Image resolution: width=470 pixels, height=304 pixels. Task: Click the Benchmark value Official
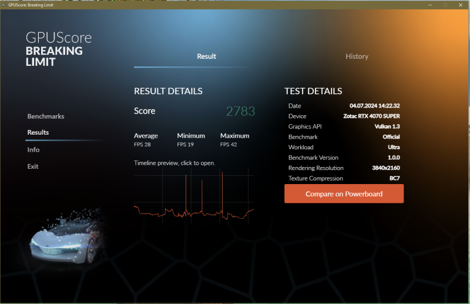coord(391,137)
